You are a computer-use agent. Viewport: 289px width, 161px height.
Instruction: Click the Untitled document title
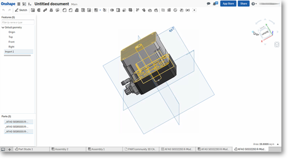tap(51, 4)
